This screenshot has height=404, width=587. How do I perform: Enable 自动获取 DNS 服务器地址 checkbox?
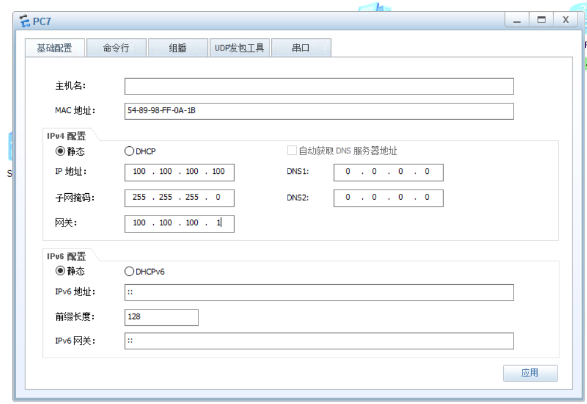point(292,150)
